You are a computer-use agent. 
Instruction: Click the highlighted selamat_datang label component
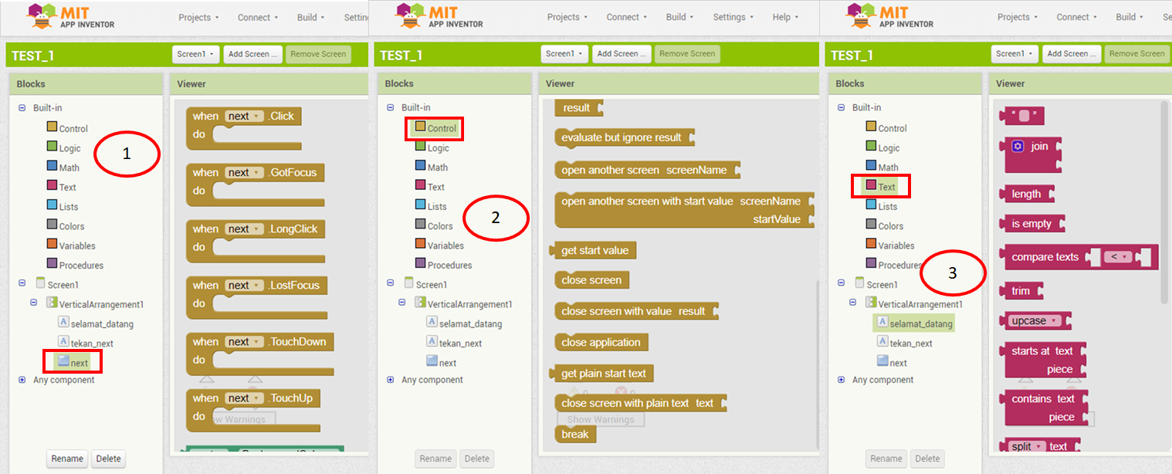tap(915, 323)
